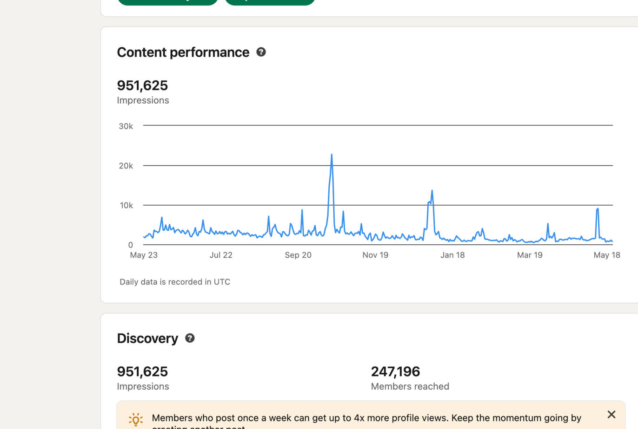
Task: Click the January spike on the chart
Action: coord(432,191)
